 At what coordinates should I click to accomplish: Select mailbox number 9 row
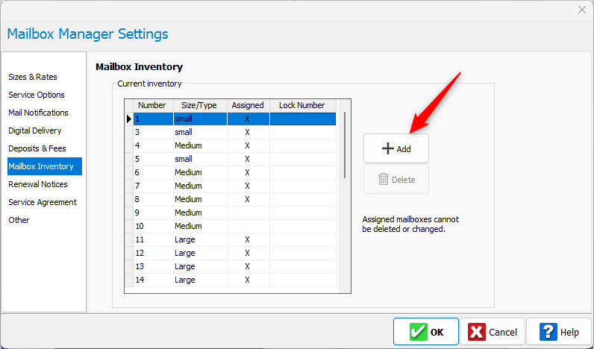pos(152,213)
